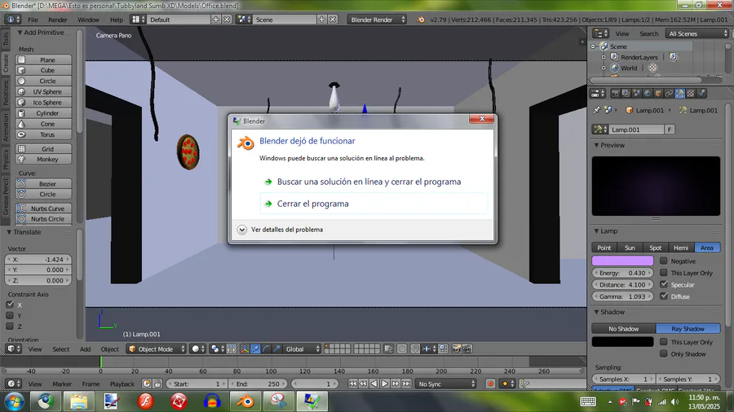This screenshot has height=412, width=734.
Task: Expand Ver detalles del problema
Action: tap(281, 230)
